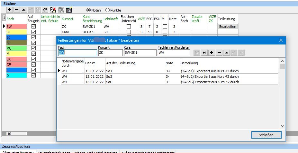Click the dialog scrollbar up arrow
Viewport: 298px width, 153px height.
click(282, 61)
